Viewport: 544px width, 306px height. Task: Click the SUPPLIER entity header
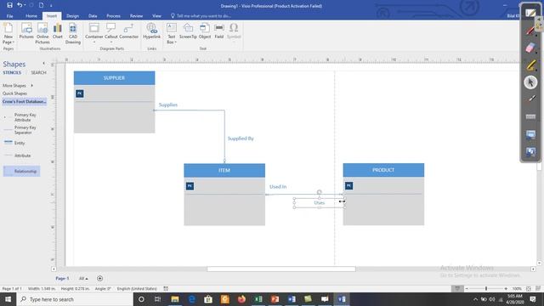click(x=114, y=78)
